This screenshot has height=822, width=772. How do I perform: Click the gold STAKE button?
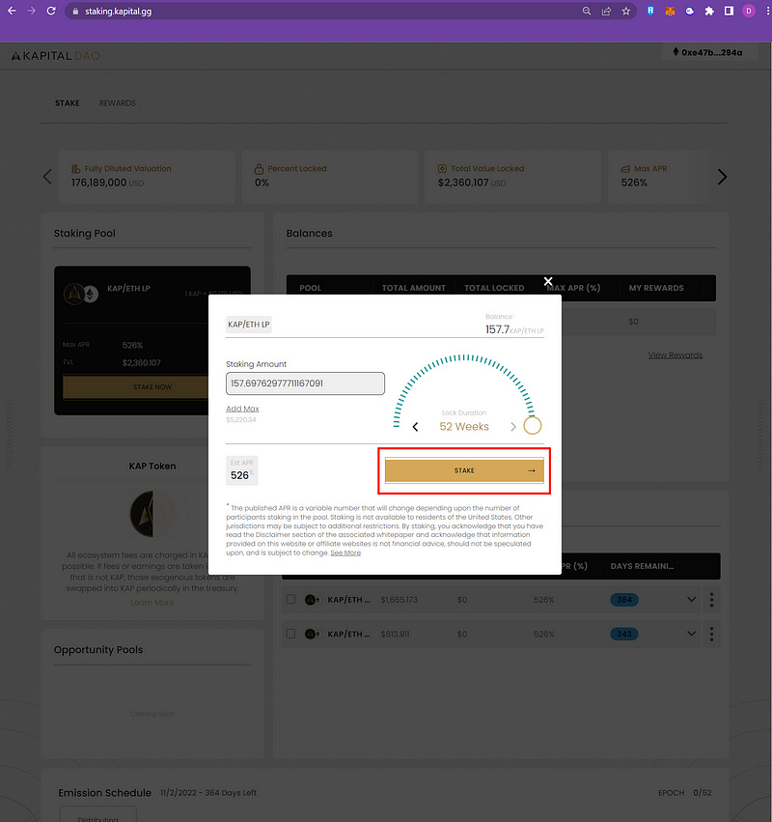pos(464,470)
